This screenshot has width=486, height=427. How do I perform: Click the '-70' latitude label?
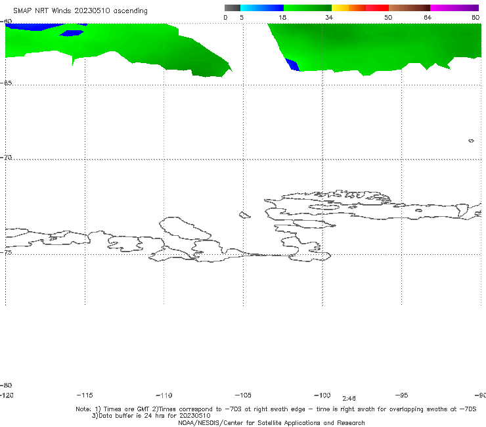6,158
